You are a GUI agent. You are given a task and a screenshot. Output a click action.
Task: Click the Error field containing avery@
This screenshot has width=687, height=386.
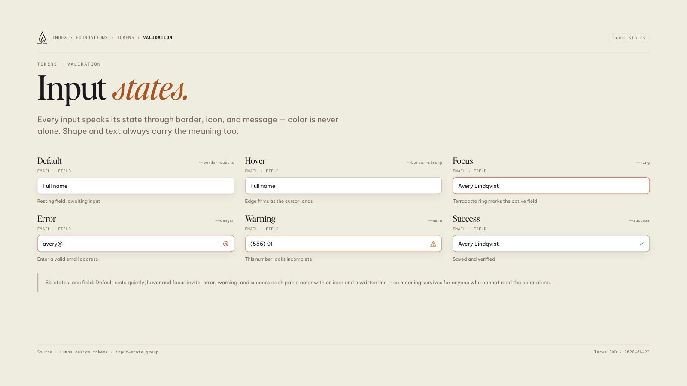136,244
